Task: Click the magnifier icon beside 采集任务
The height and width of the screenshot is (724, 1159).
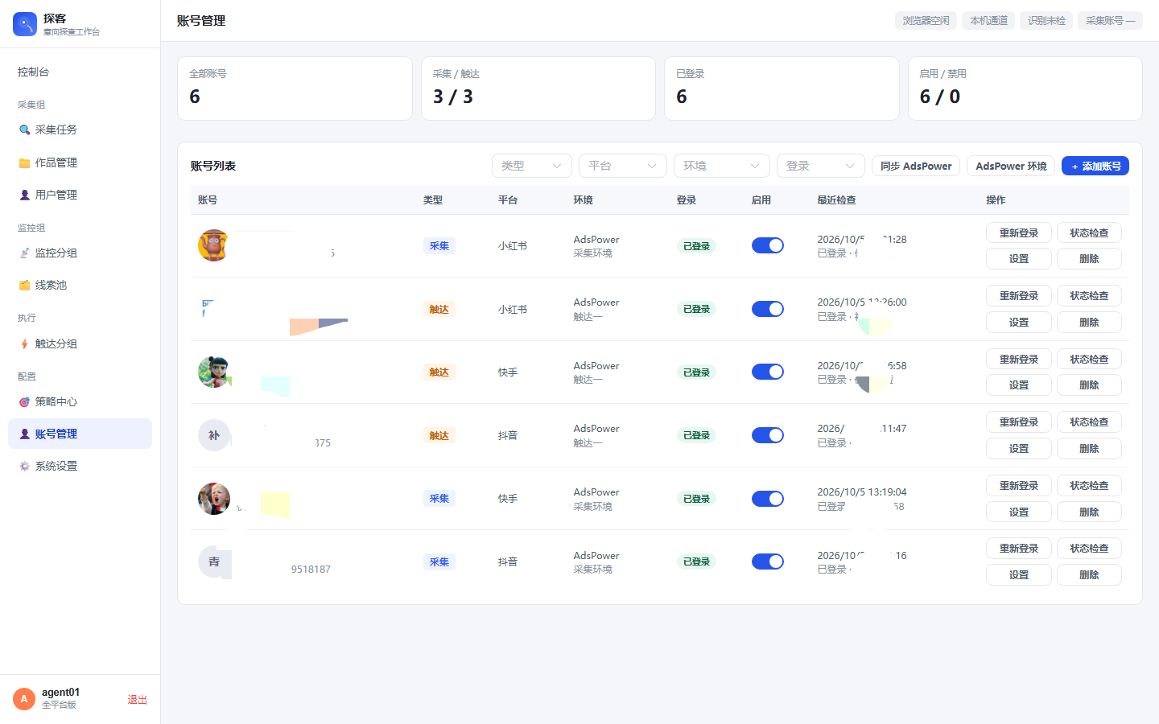Action: (x=25, y=130)
